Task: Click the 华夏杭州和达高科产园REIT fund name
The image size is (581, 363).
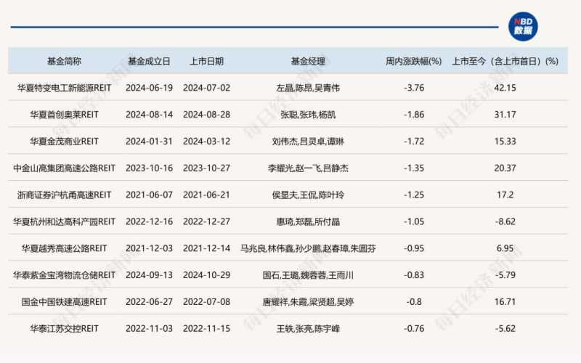Action: point(64,221)
